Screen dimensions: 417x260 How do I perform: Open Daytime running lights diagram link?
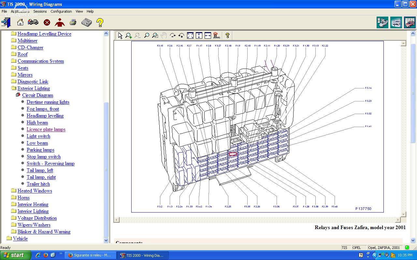pyautogui.click(x=48, y=102)
